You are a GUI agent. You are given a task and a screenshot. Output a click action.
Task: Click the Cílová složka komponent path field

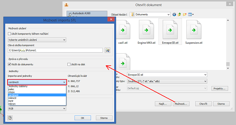(x=55, y=50)
